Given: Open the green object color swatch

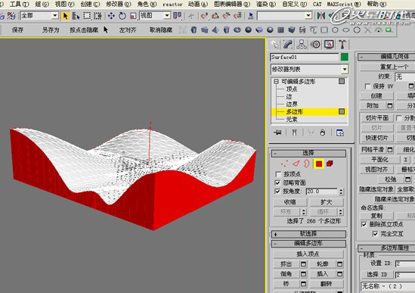Looking at the screenshot, I should click(x=345, y=57).
